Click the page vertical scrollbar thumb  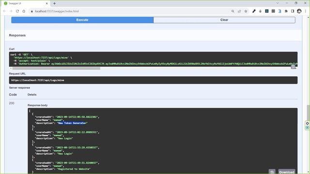tap(308, 113)
